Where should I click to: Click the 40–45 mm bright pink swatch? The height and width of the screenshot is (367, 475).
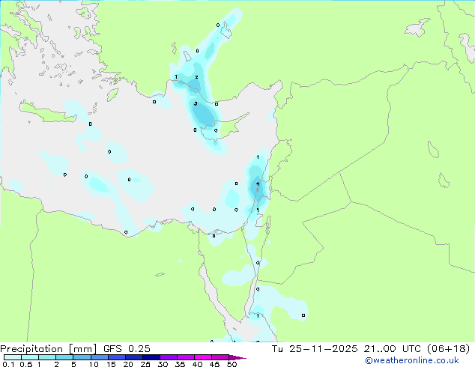point(203,357)
